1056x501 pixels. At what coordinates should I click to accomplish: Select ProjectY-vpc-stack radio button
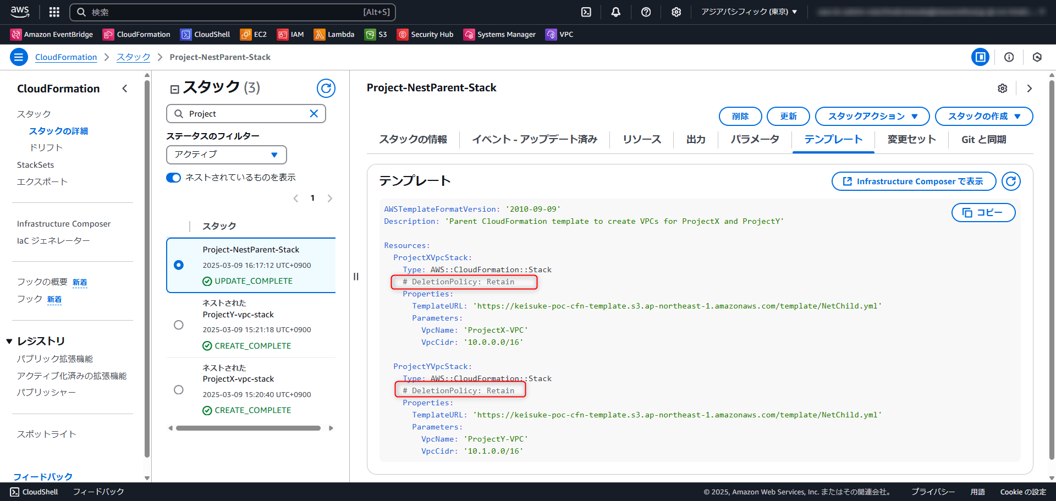pos(178,325)
